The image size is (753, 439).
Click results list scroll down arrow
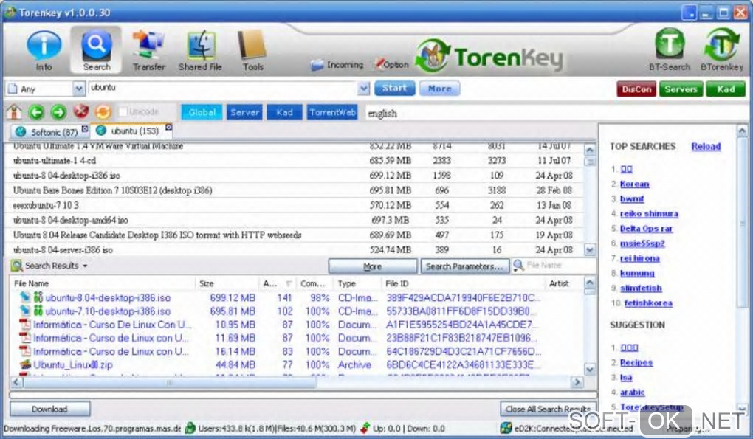click(590, 369)
